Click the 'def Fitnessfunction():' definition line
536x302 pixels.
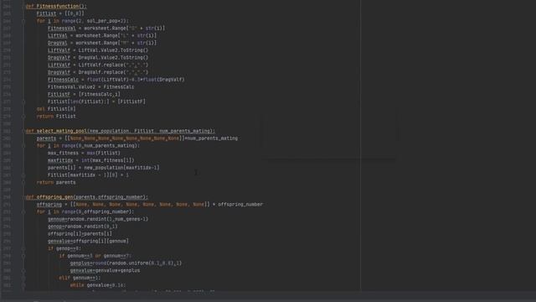56,6
